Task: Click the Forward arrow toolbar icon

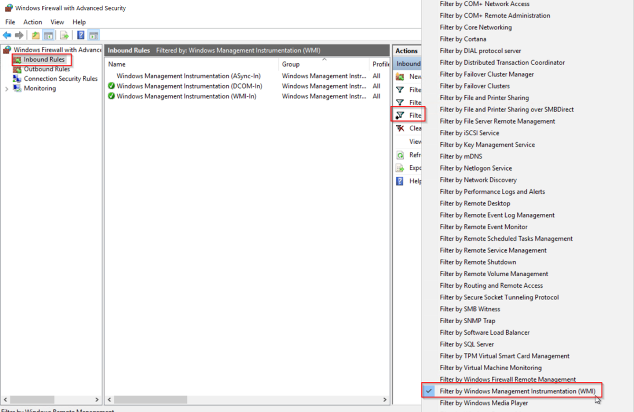Action: 19,35
